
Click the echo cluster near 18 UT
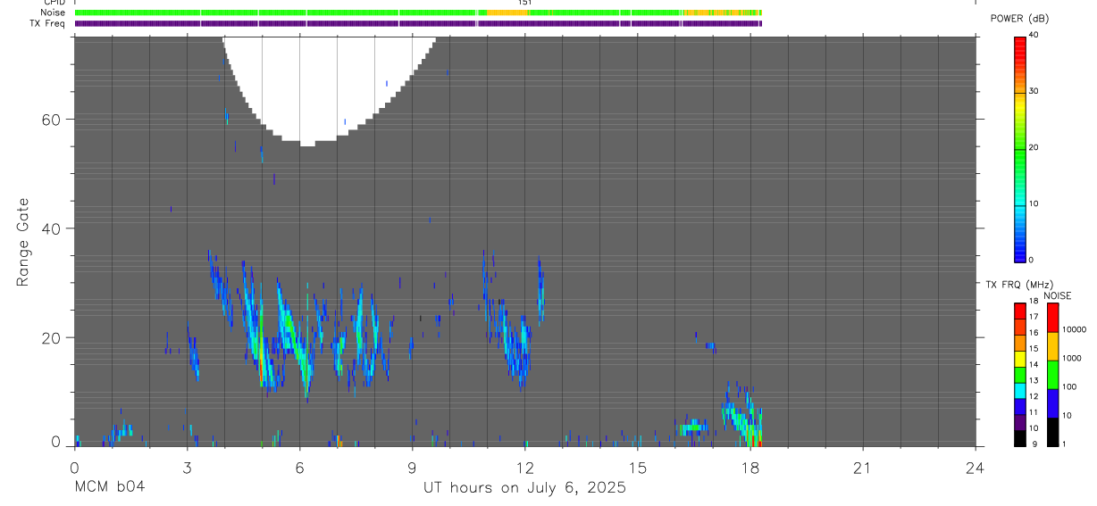tap(741, 415)
